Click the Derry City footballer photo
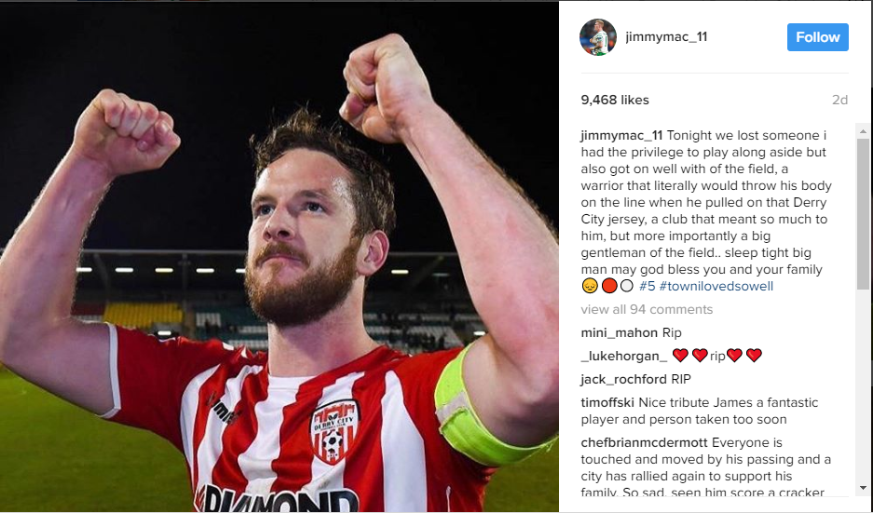The height and width of the screenshot is (513, 873). pos(279,257)
